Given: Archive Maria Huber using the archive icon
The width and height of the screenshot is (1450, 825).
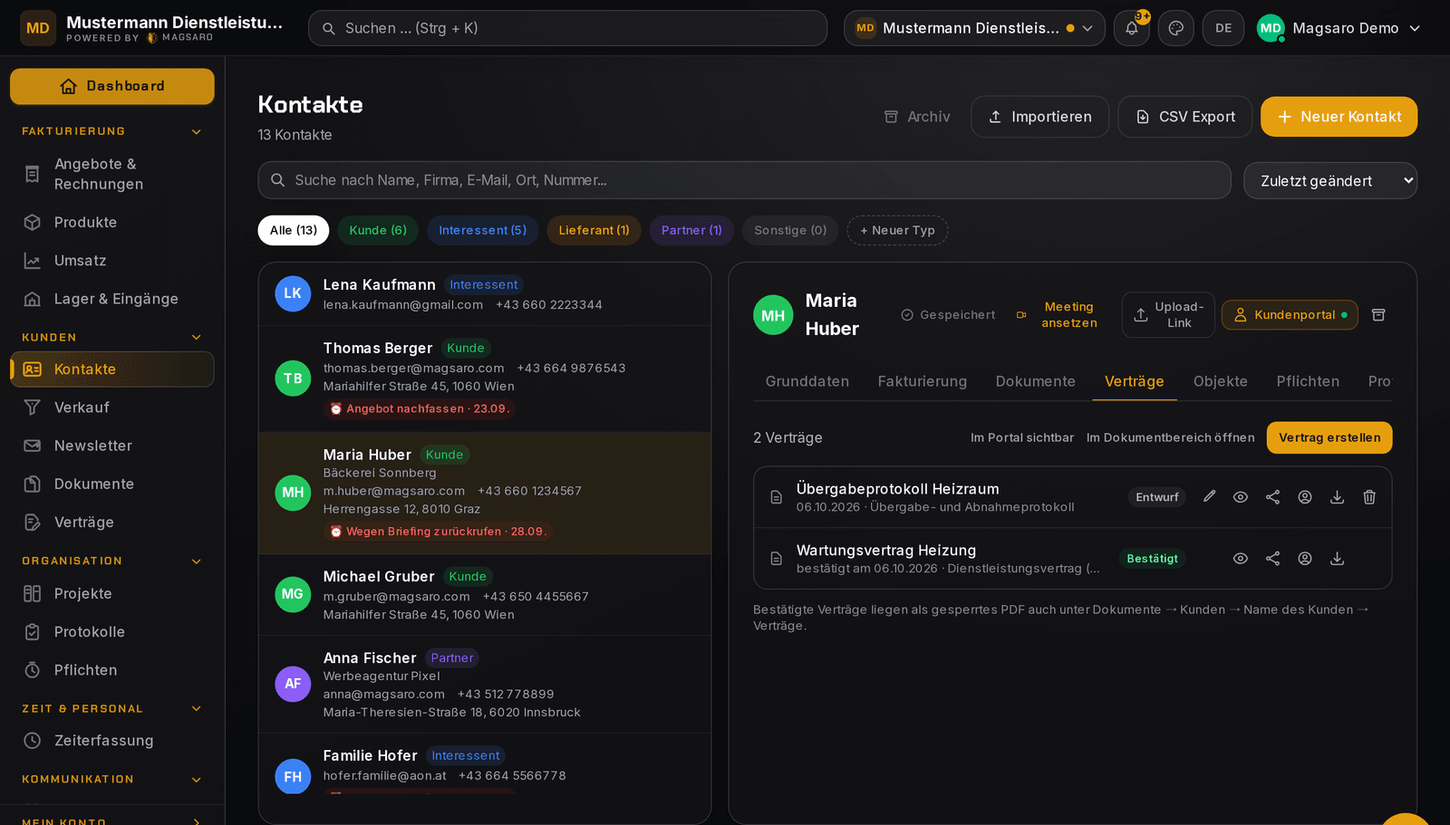Looking at the screenshot, I should [x=1378, y=315].
